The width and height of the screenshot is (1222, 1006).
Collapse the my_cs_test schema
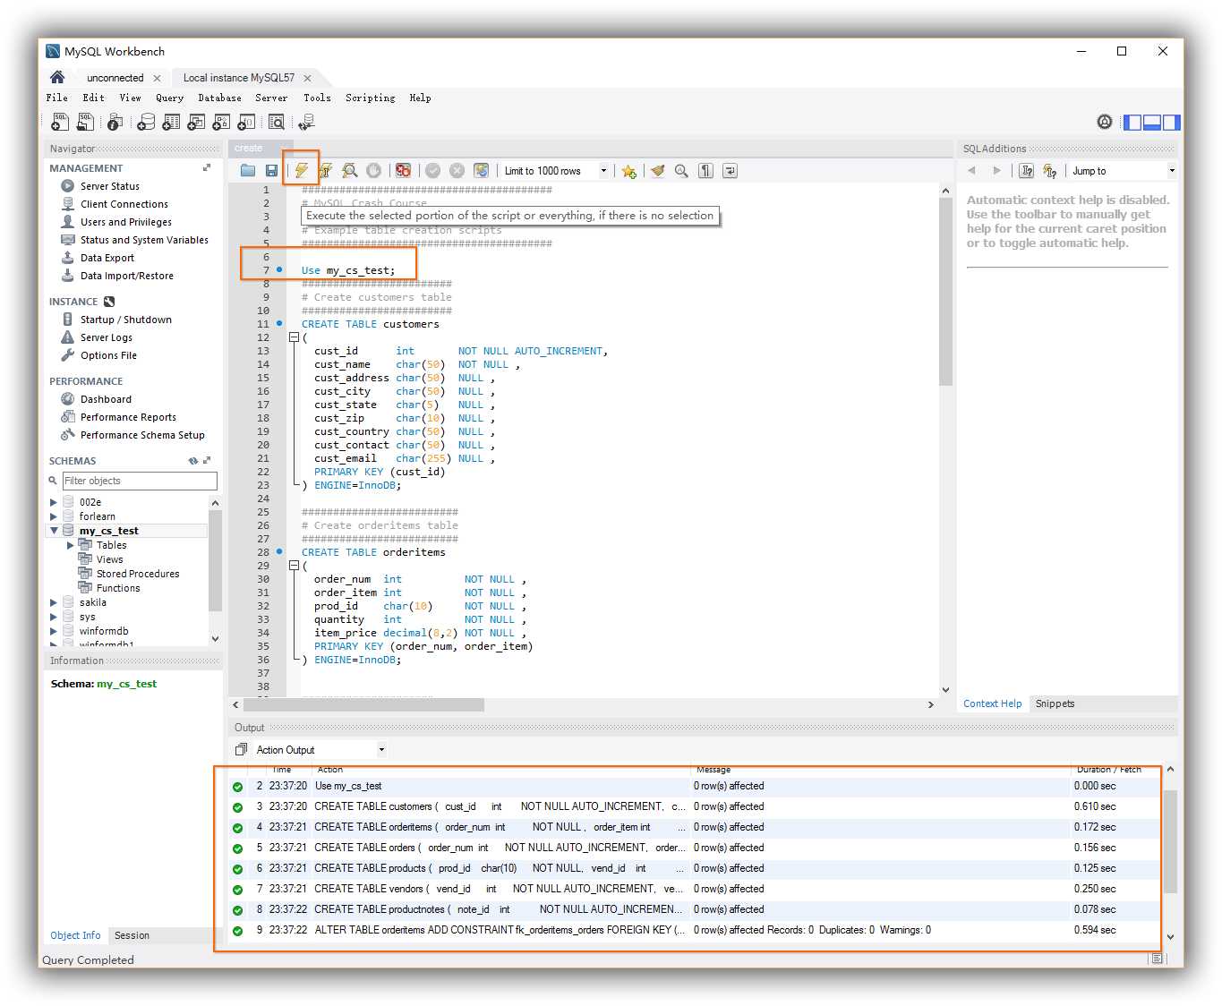coord(54,531)
